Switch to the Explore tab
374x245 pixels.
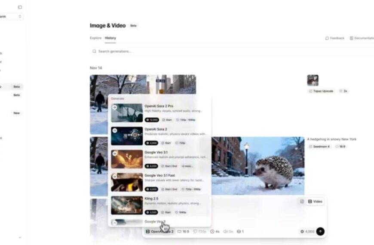tap(95, 38)
